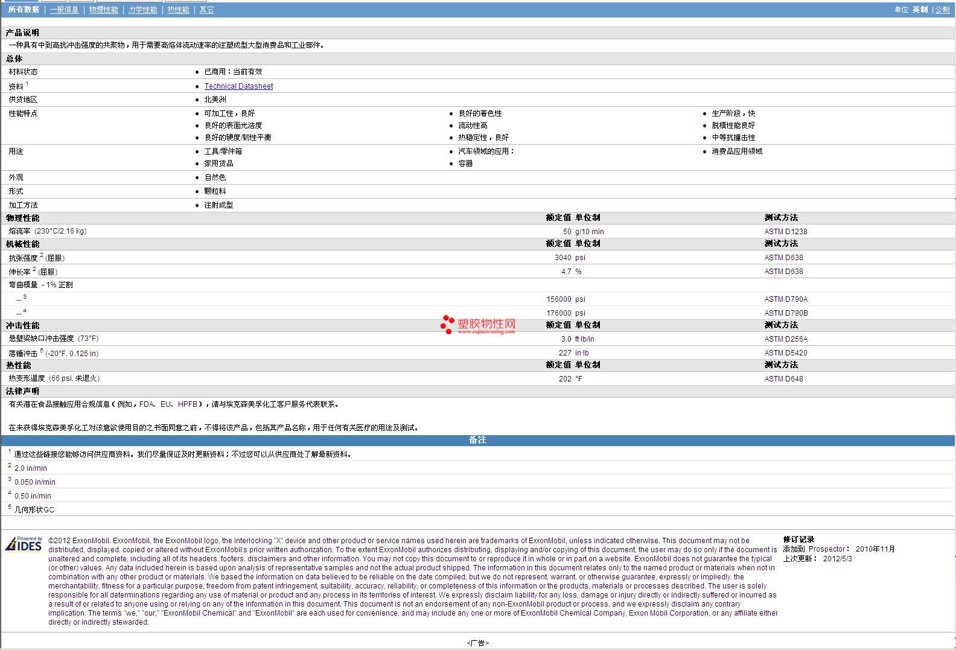Screen dimensions: 956x650
Task: Click footnote 0.050 in/min
Action: [34, 482]
